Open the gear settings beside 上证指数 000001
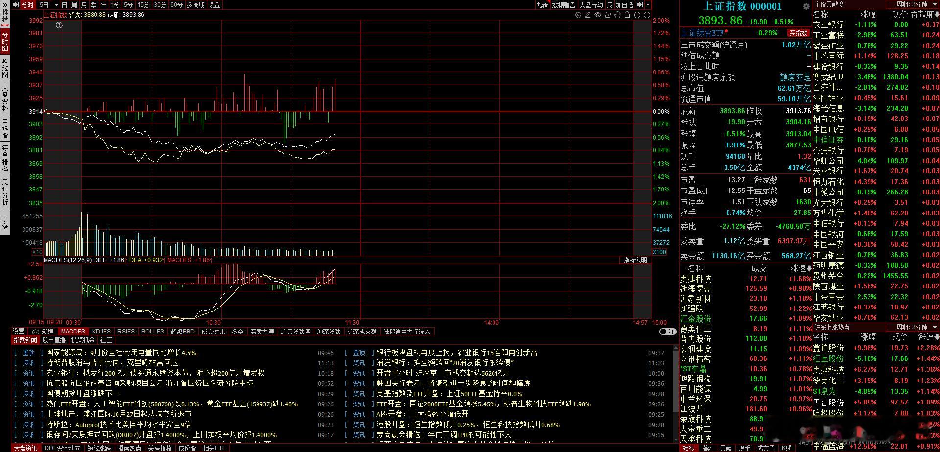This screenshot has width=940, height=452. 806,6
